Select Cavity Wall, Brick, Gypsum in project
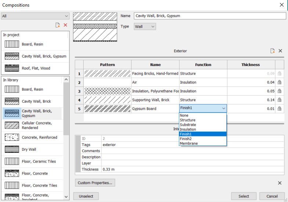This screenshot has height=202, width=288. click(35, 56)
